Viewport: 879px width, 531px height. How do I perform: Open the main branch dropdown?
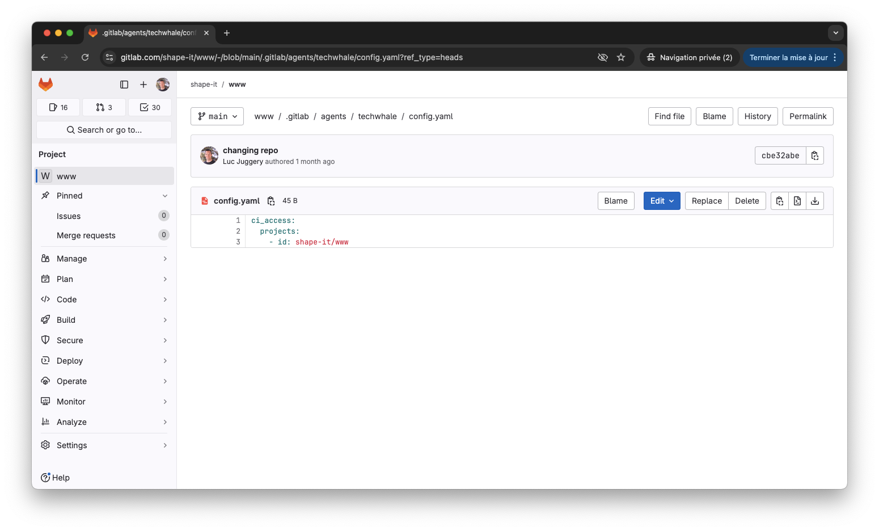coord(217,116)
